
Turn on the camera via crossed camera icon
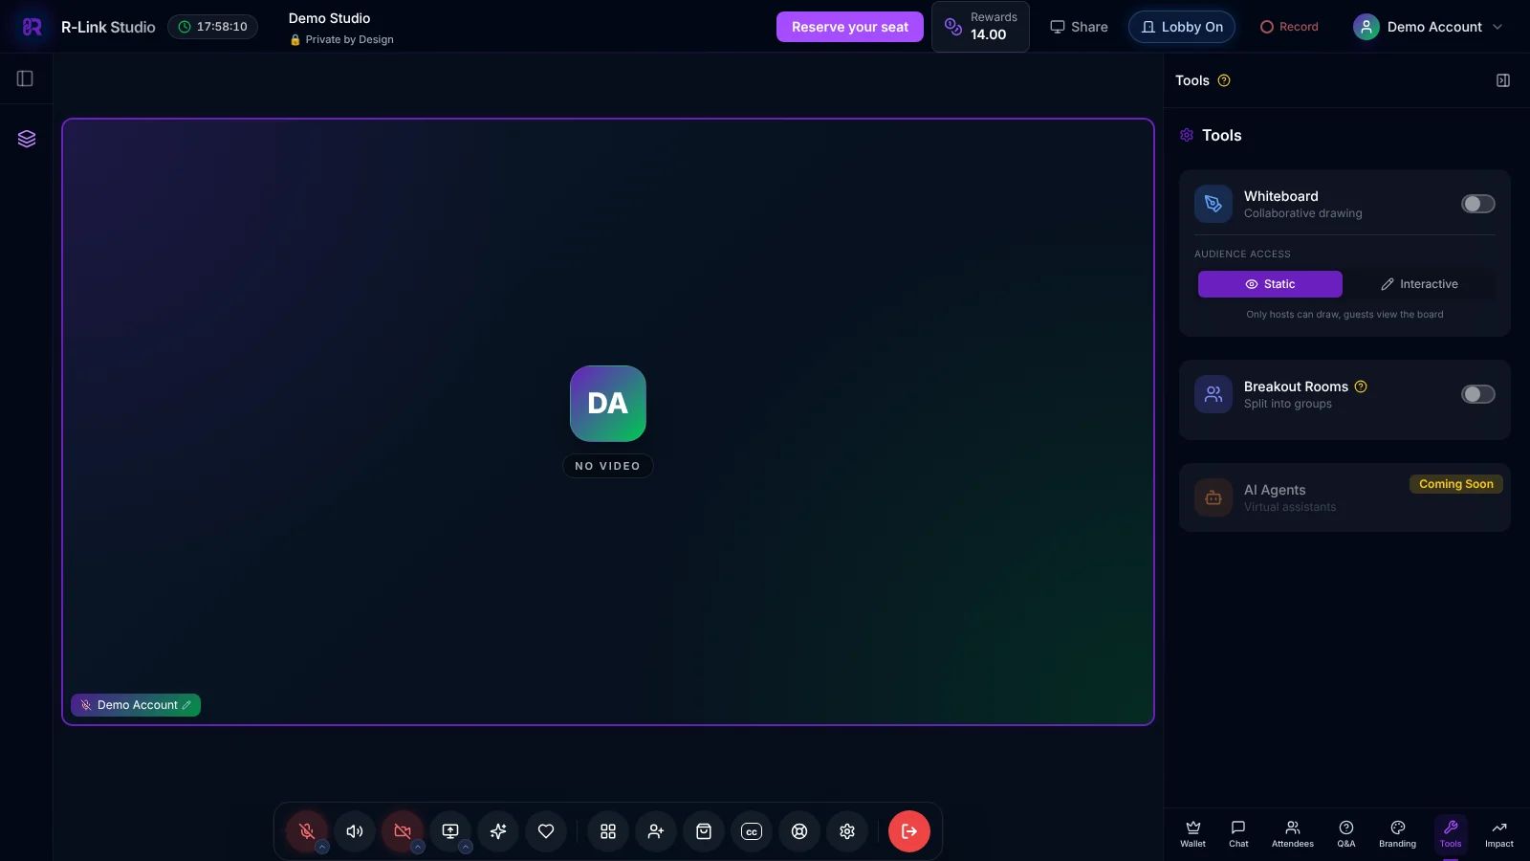[403, 831]
